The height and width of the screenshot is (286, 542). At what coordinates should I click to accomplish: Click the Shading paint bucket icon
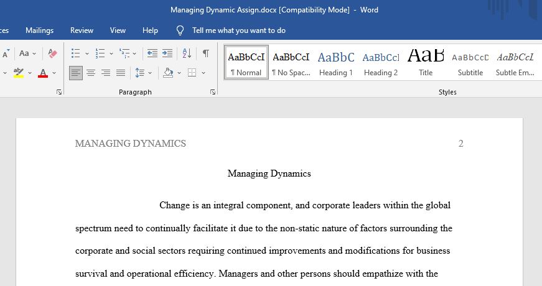(x=168, y=73)
